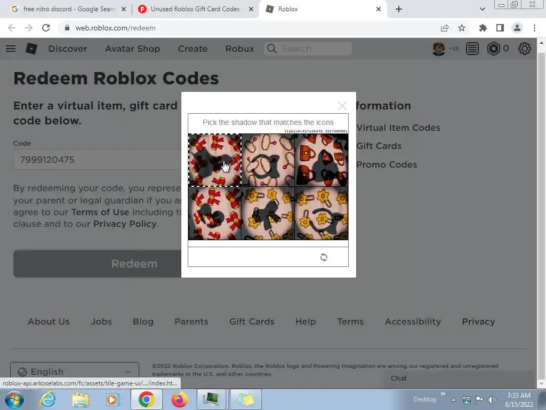Click the Code input field
546x410 pixels.
click(x=98, y=160)
